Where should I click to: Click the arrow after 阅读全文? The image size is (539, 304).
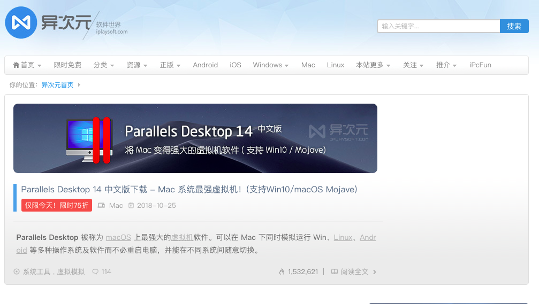[x=375, y=272]
